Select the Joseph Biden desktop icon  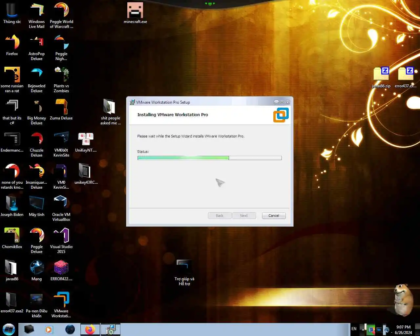tap(12, 206)
